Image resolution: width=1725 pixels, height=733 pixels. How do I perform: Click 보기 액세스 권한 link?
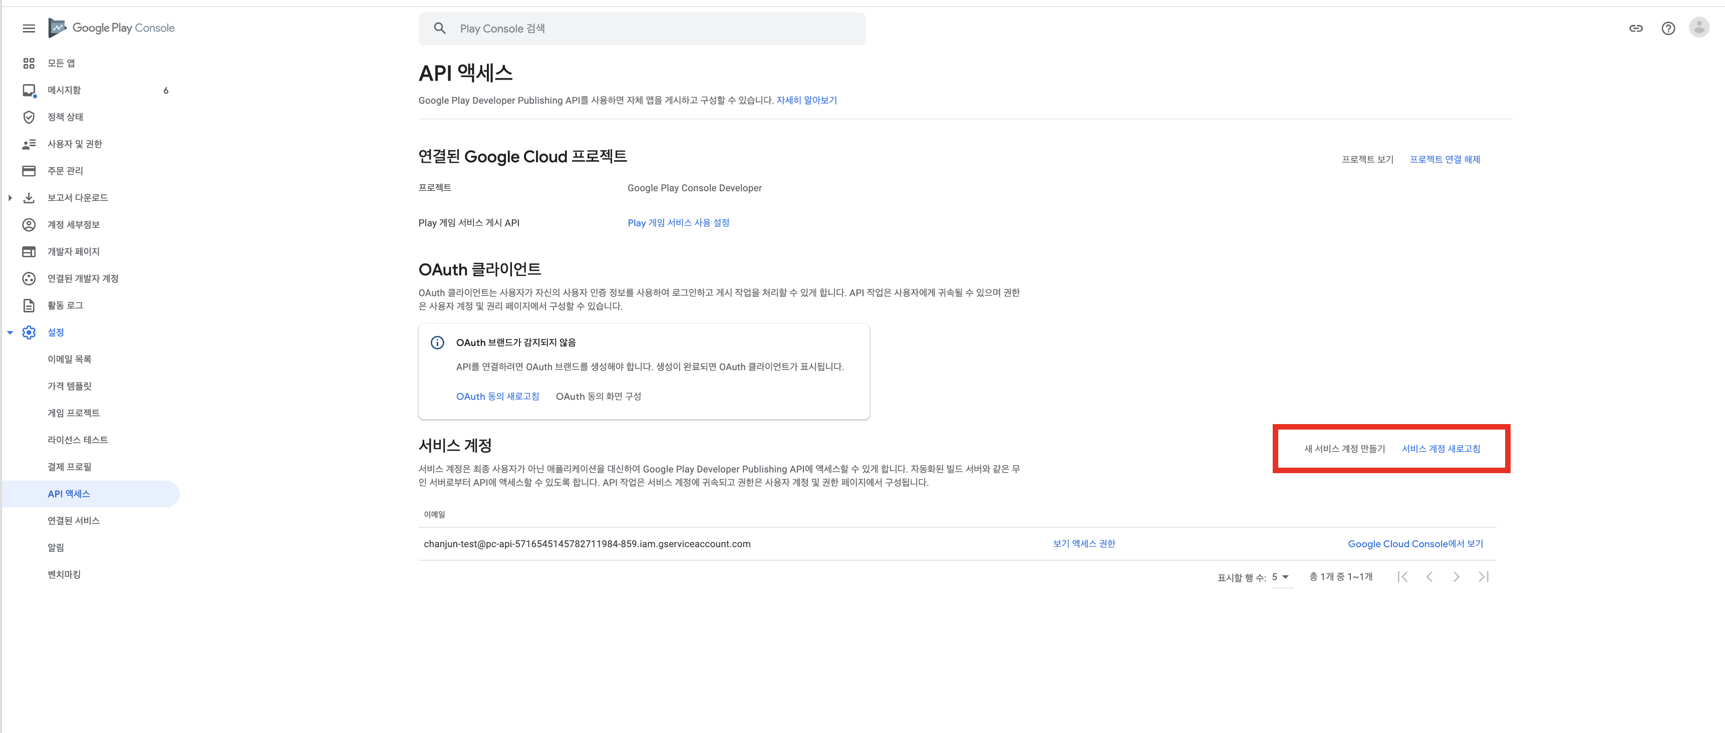click(1084, 544)
